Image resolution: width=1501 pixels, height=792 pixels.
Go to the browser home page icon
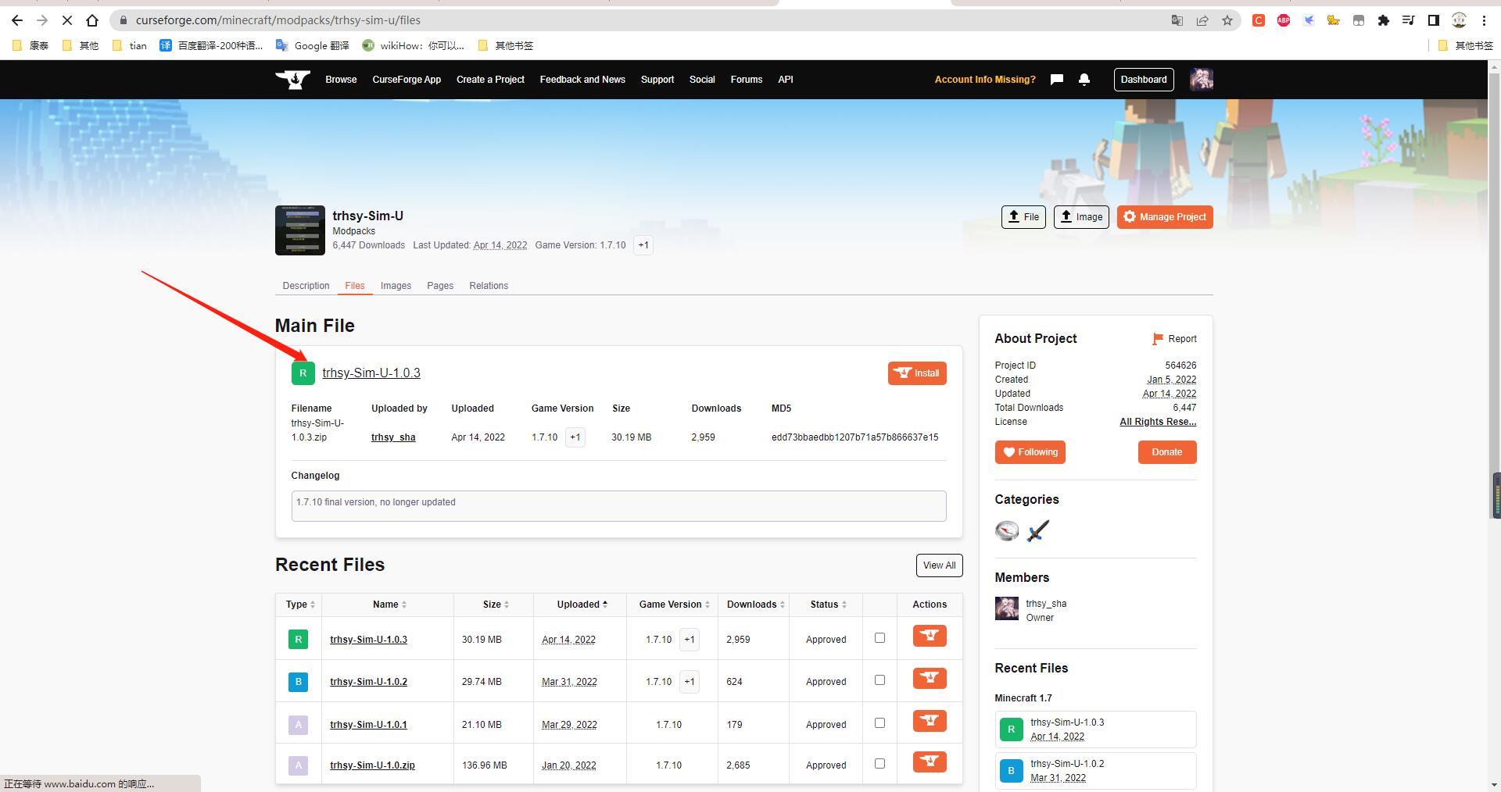(x=92, y=20)
